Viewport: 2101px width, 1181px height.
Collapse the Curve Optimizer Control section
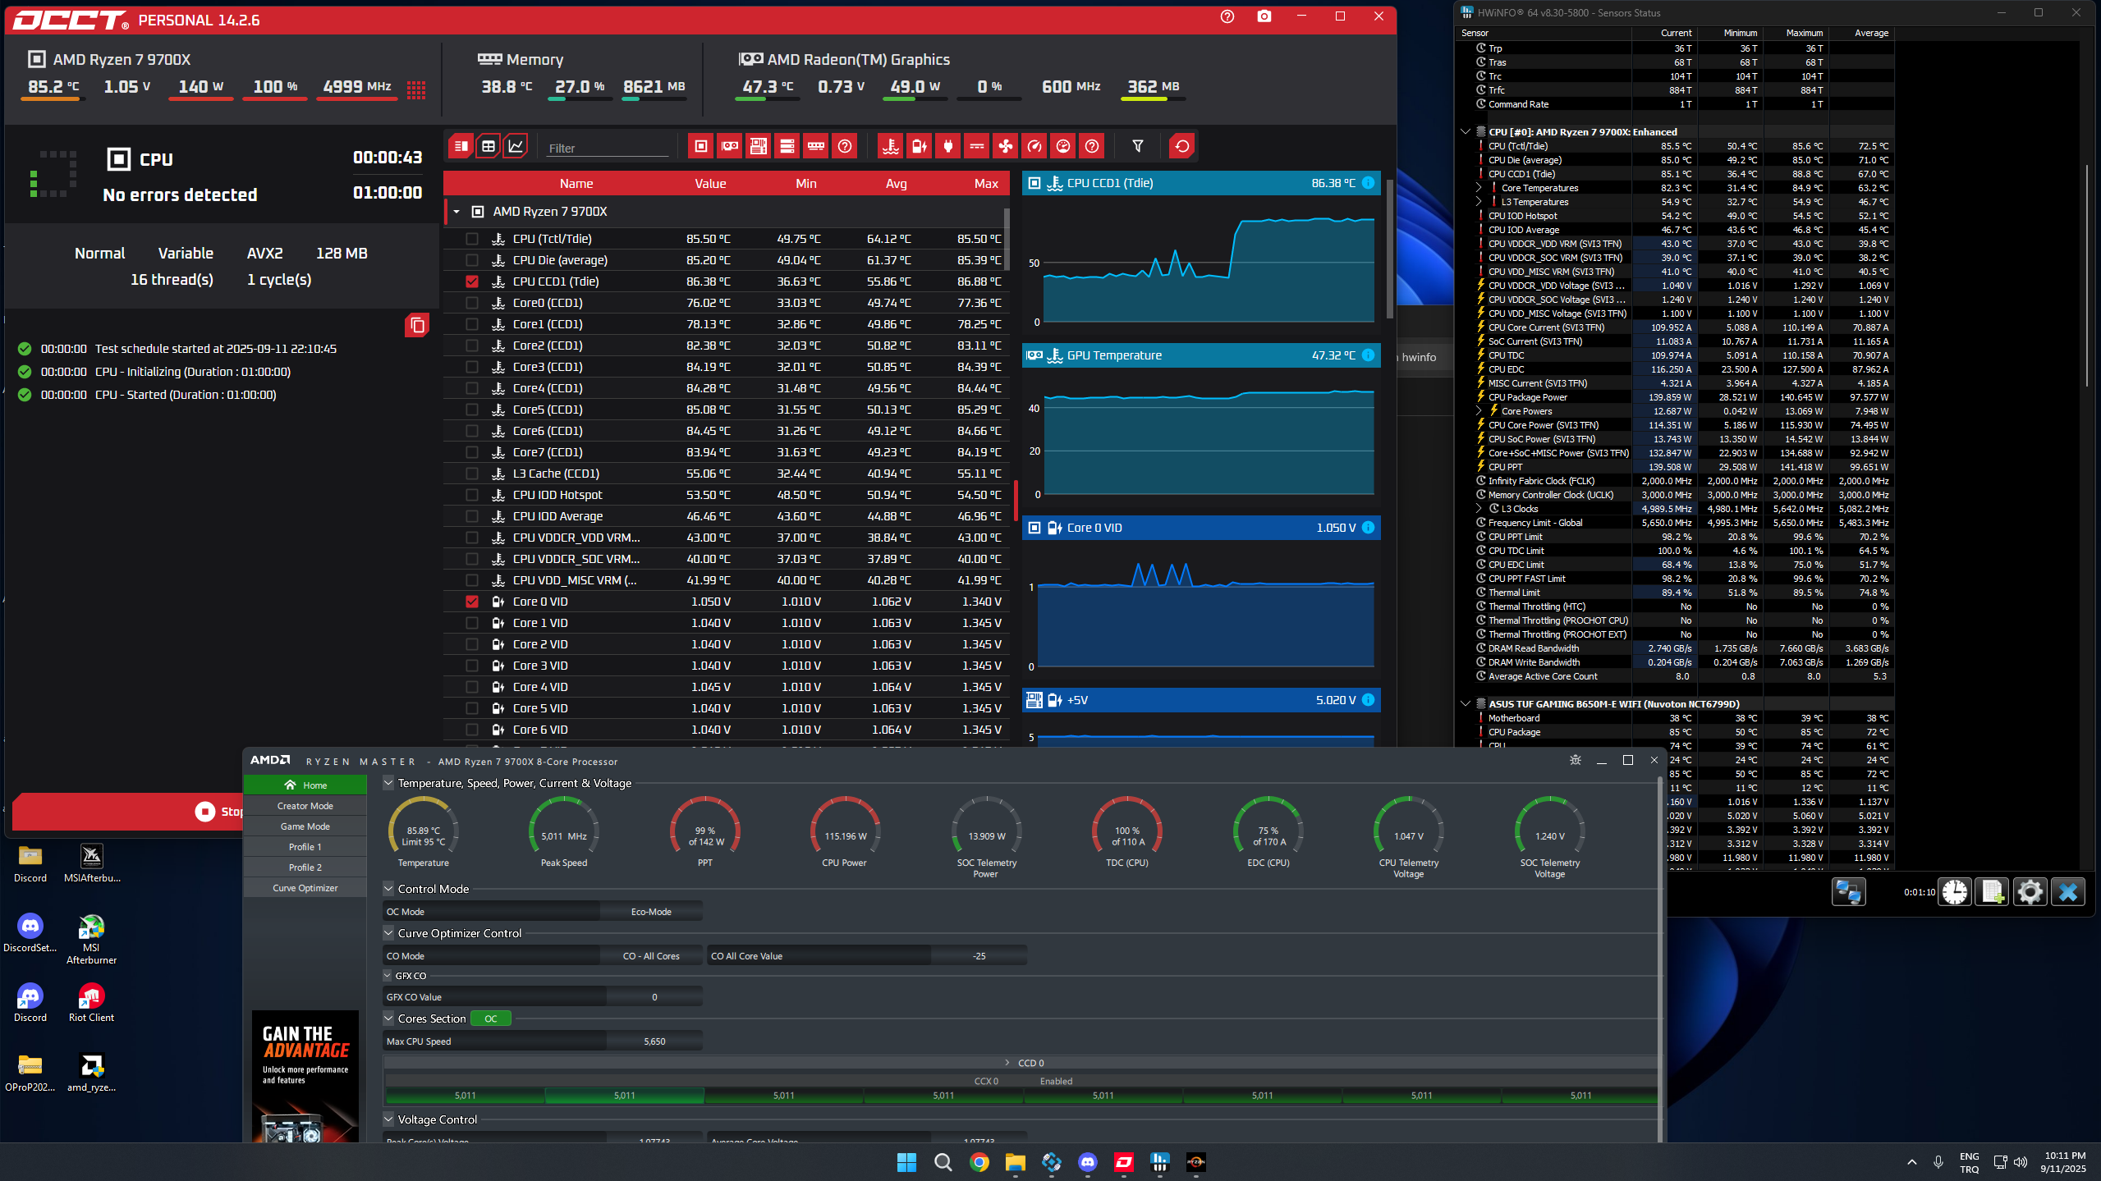[388, 933]
